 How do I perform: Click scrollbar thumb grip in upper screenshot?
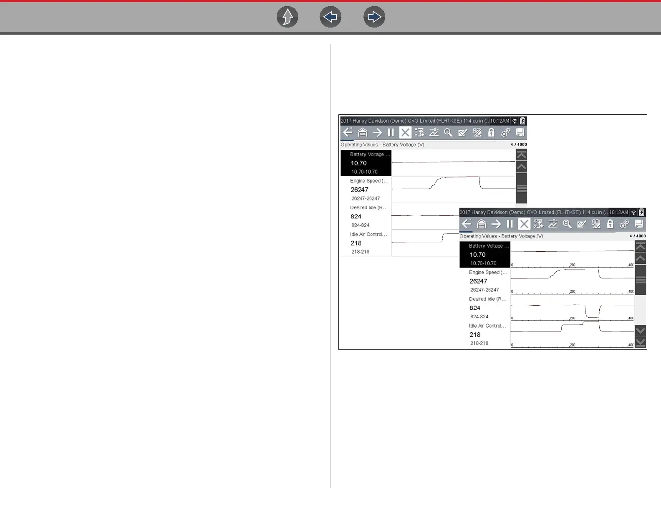pos(522,188)
